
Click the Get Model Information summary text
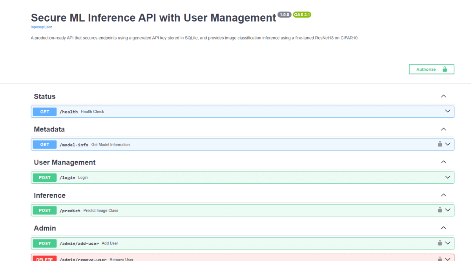tap(110, 144)
